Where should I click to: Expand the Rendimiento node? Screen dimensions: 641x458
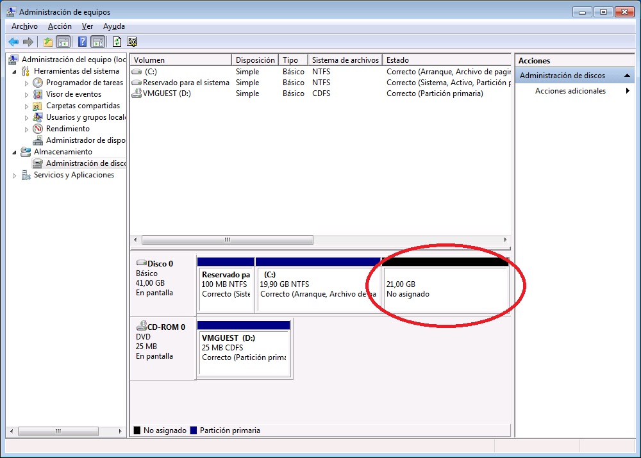coord(26,129)
